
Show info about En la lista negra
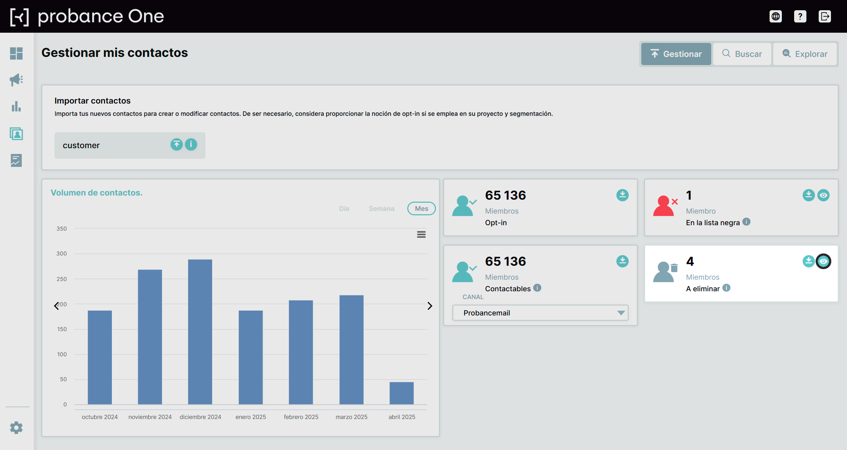tap(746, 222)
